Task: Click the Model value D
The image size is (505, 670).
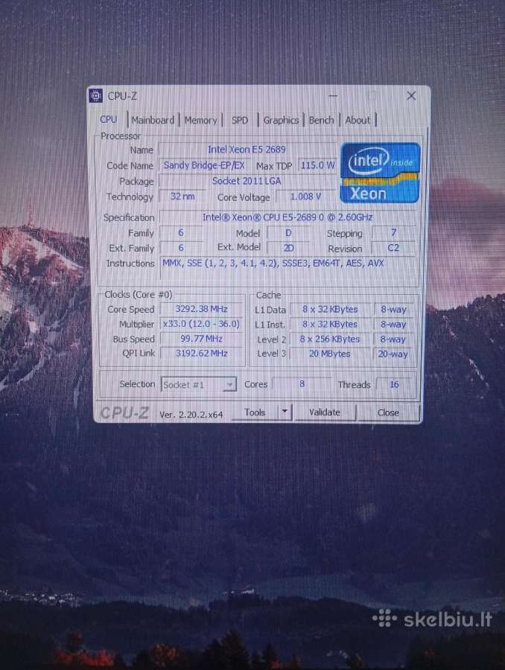Action: pos(288,233)
